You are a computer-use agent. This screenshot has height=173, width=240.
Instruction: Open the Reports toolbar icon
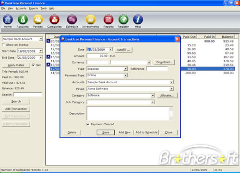pyautogui.click(x=108, y=21)
